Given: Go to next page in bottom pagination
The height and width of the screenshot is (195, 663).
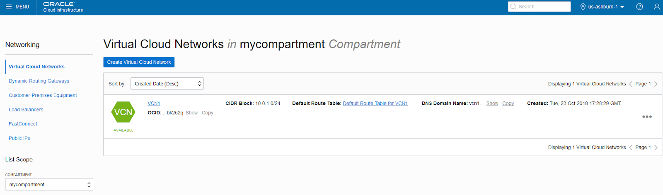Looking at the screenshot, I should coord(656,147).
